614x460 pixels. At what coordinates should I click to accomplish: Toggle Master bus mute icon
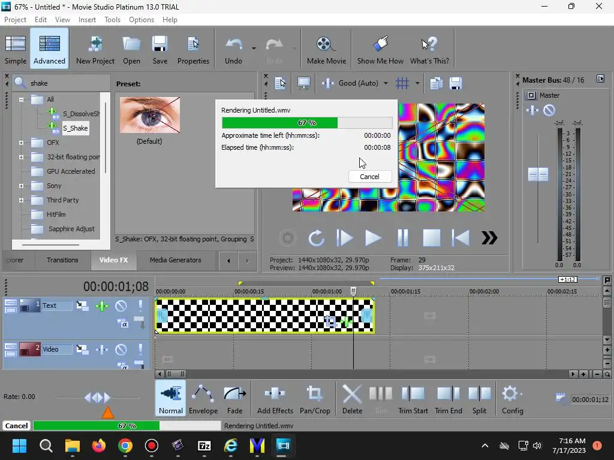click(549, 110)
